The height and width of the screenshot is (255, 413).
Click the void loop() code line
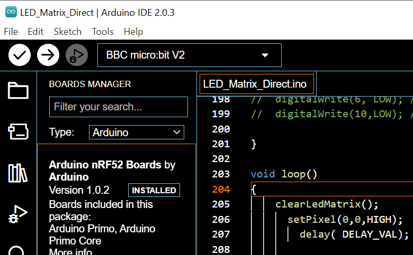pyautogui.click(x=284, y=174)
